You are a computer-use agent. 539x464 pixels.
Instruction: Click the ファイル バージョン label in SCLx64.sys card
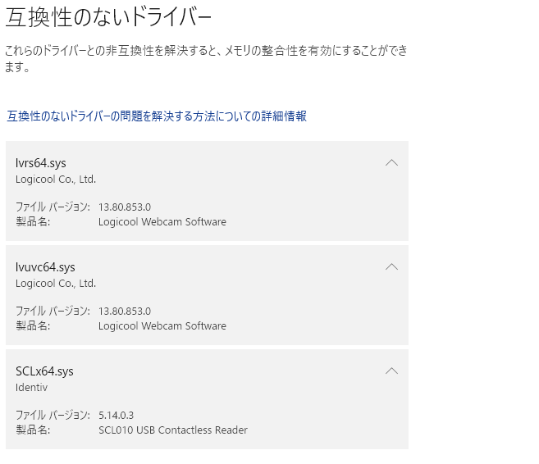point(53,415)
